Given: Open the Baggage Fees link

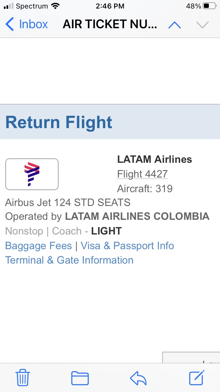Looking at the screenshot, I should pyautogui.click(x=38, y=246).
